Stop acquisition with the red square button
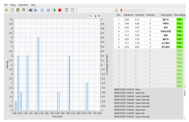Screen dimensions: 189x122 coord(60,10)
